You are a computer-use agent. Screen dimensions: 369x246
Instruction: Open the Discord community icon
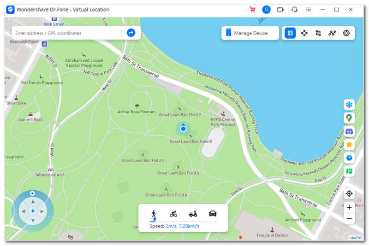click(349, 131)
